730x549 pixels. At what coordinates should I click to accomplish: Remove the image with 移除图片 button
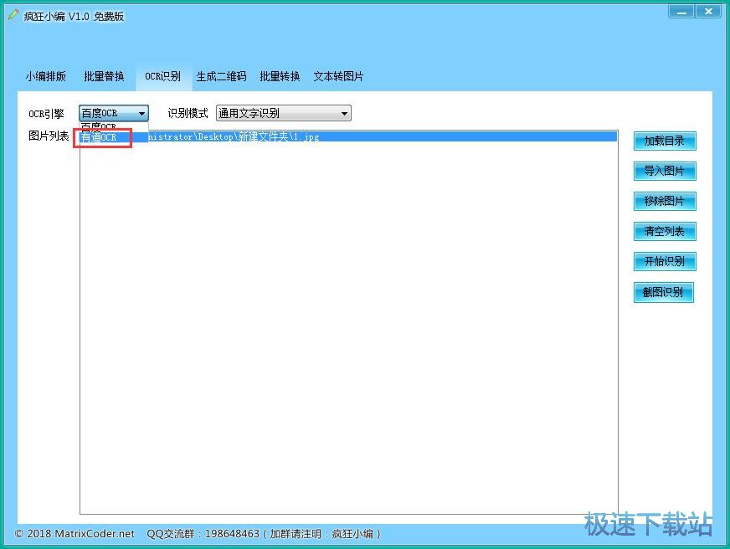pyautogui.click(x=665, y=201)
